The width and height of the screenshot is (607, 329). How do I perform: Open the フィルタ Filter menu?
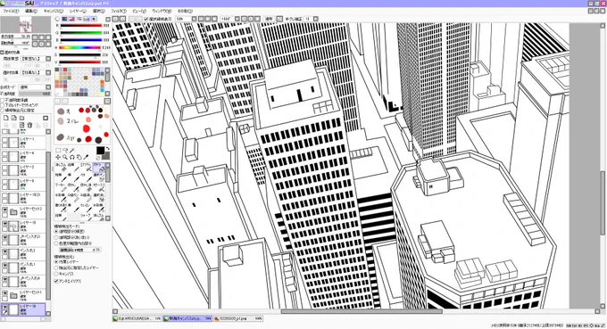[119, 12]
